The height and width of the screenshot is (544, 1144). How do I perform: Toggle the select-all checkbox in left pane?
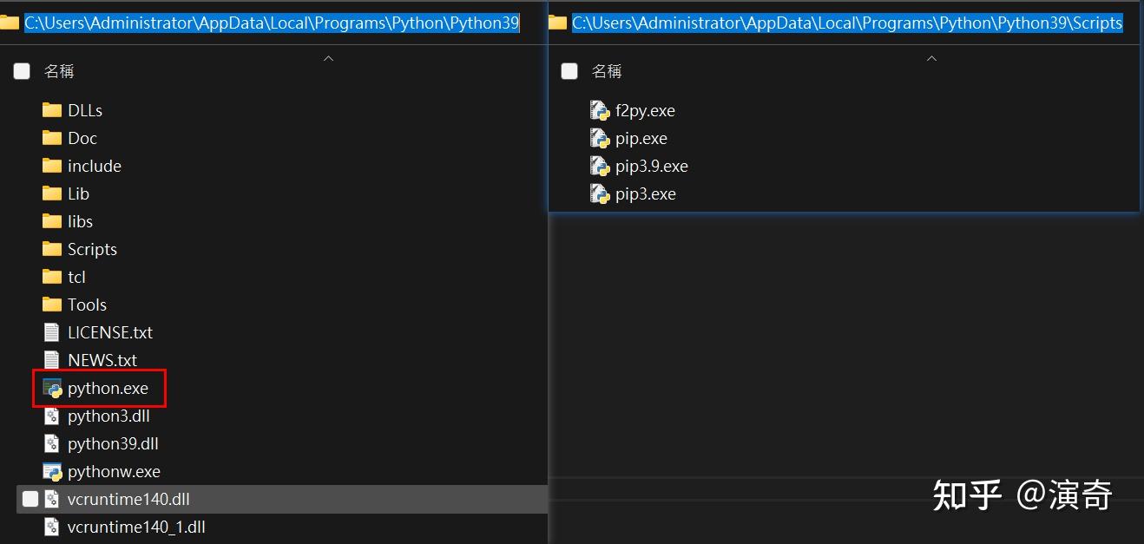22,71
